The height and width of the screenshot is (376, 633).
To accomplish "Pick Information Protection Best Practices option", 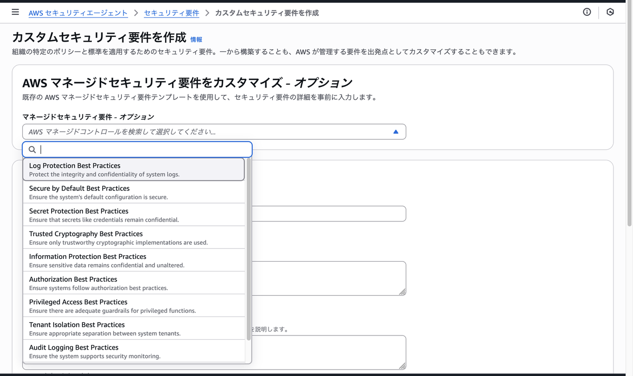I will 133,261.
